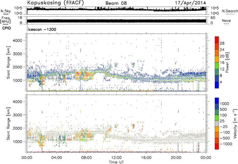Click the noise trace in N.Sky panel
The image size is (238, 164).
point(116,9)
